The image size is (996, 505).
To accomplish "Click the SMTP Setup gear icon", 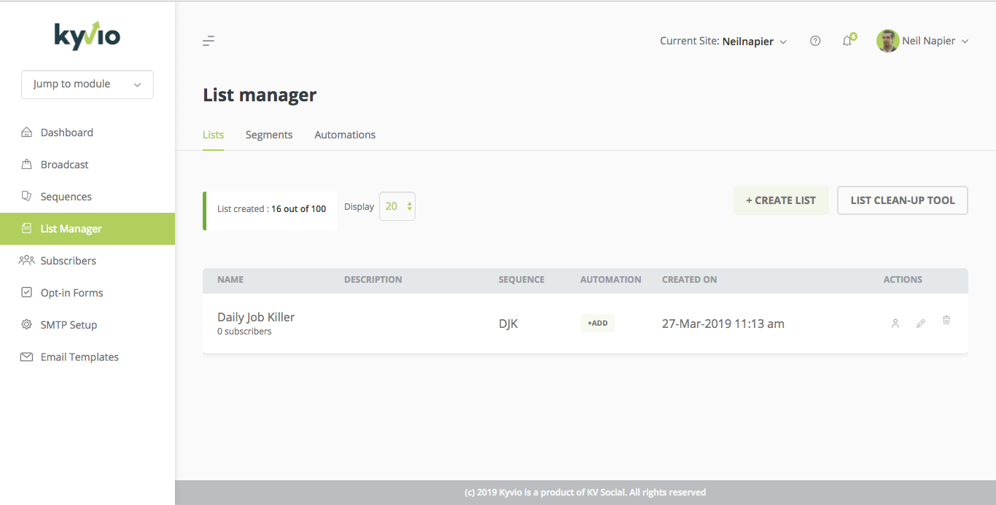I will click(x=27, y=324).
